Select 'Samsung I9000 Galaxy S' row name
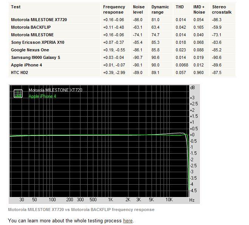Screen dimensions: 249x225 [36, 57]
